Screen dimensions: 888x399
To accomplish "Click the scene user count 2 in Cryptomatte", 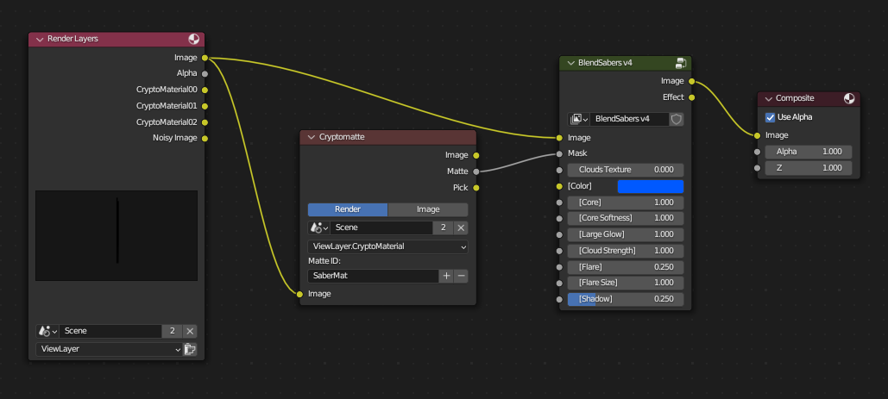I will [x=444, y=228].
